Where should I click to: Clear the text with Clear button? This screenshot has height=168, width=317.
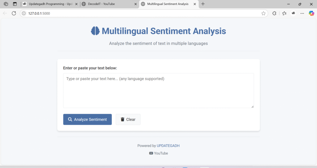[x=128, y=119]
